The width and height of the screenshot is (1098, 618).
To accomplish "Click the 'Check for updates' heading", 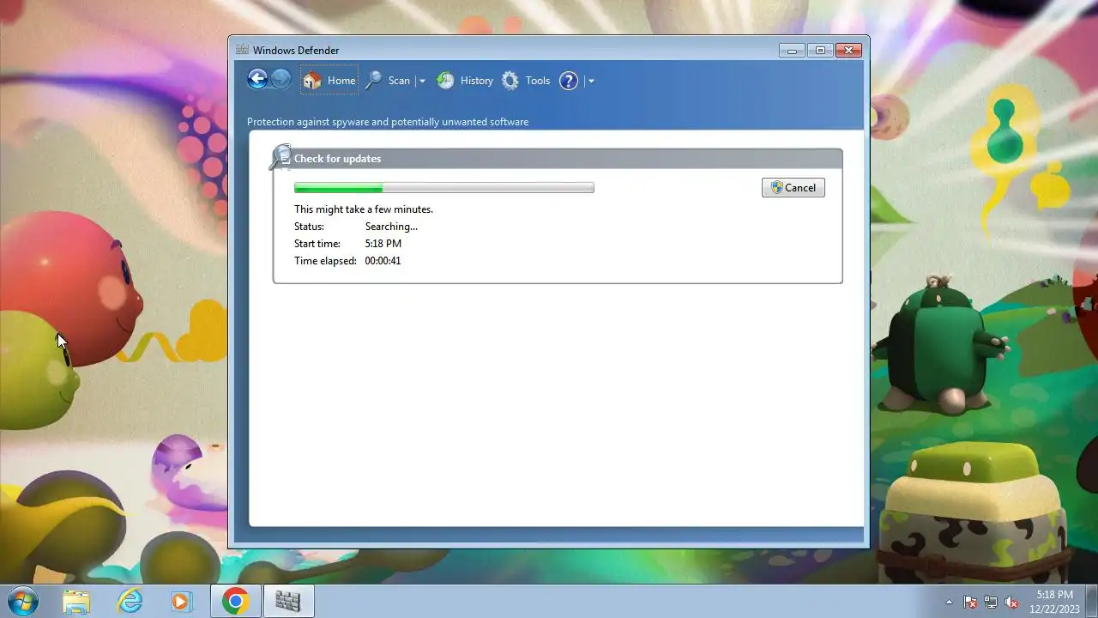I will click(x=337, y=159).
